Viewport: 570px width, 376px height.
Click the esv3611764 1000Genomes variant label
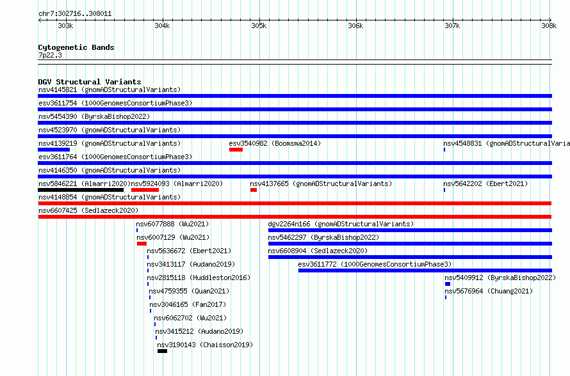115,157
